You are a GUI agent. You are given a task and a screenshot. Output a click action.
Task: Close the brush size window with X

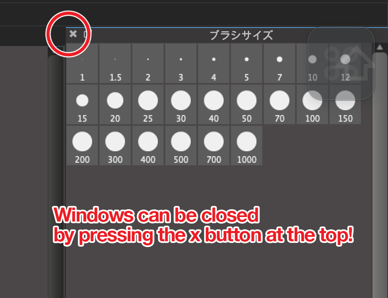coord(73,34)
